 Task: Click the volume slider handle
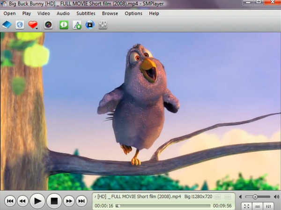pos(255,197)
